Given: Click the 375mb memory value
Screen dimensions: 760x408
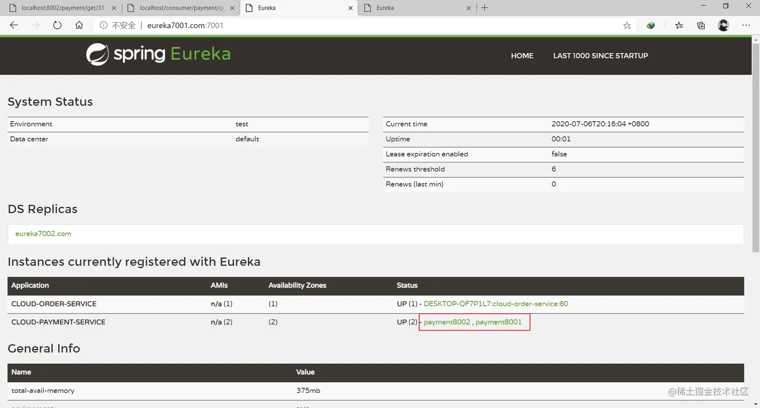Looking at the screenshot, I should click(x=308, y=390).
